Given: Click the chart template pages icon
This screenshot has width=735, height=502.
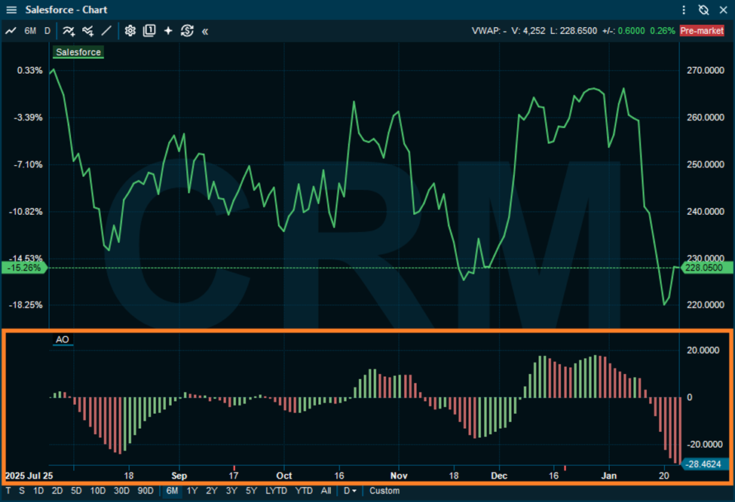Looking at the screenshot, I should point(149,31).
